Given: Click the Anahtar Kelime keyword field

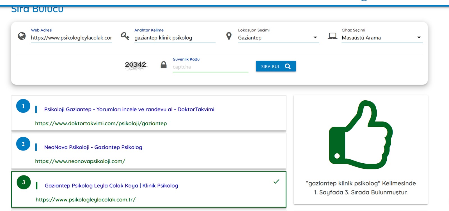Looking at the screenshot, I should 175,38.
